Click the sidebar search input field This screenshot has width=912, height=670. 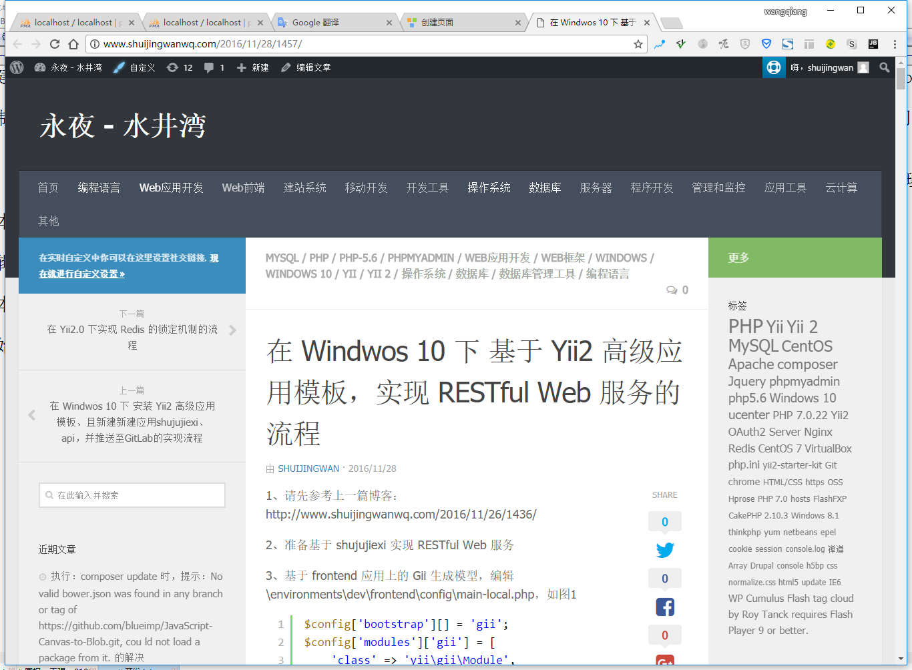[x=132, y=495]
